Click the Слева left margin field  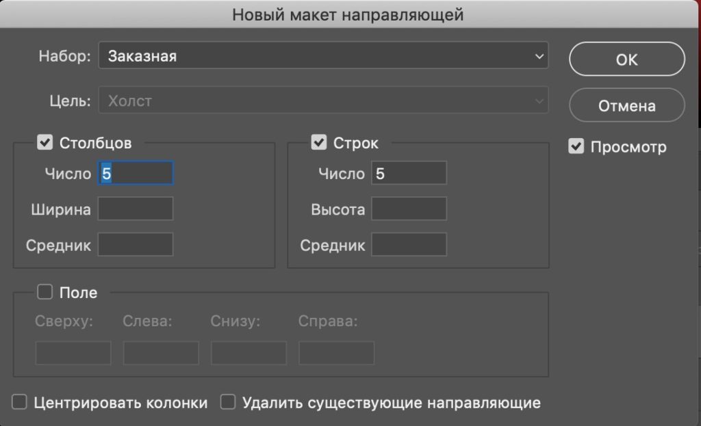pyautogui.click(x=161, y=354)
